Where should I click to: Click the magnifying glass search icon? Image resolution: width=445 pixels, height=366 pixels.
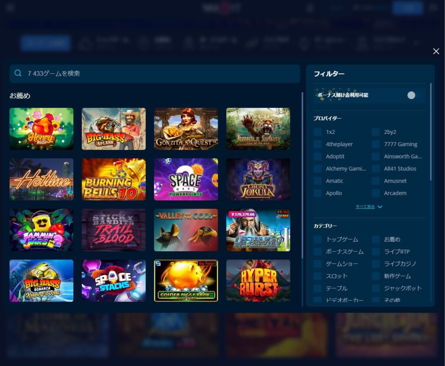pos(18,73)
